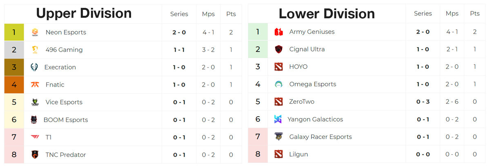The height and width of the screenshot is (167, 490).
Task: Click the Fnatic team logo
Action: pos(35,85)
